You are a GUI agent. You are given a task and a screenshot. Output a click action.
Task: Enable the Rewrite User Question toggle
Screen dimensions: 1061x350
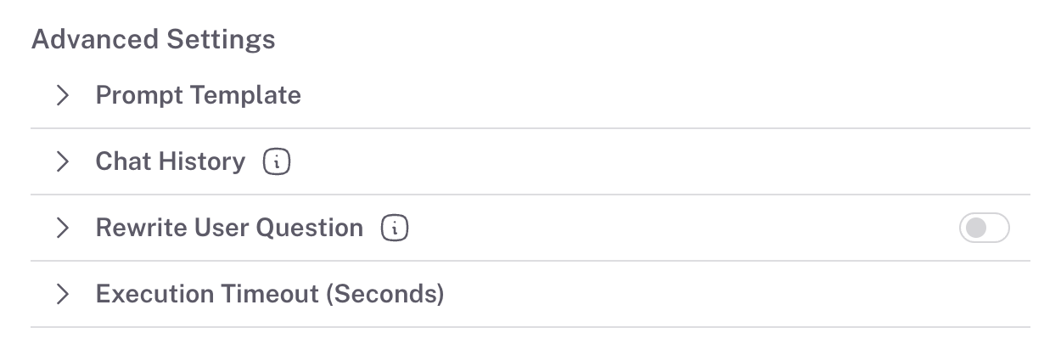pos(984,228)
